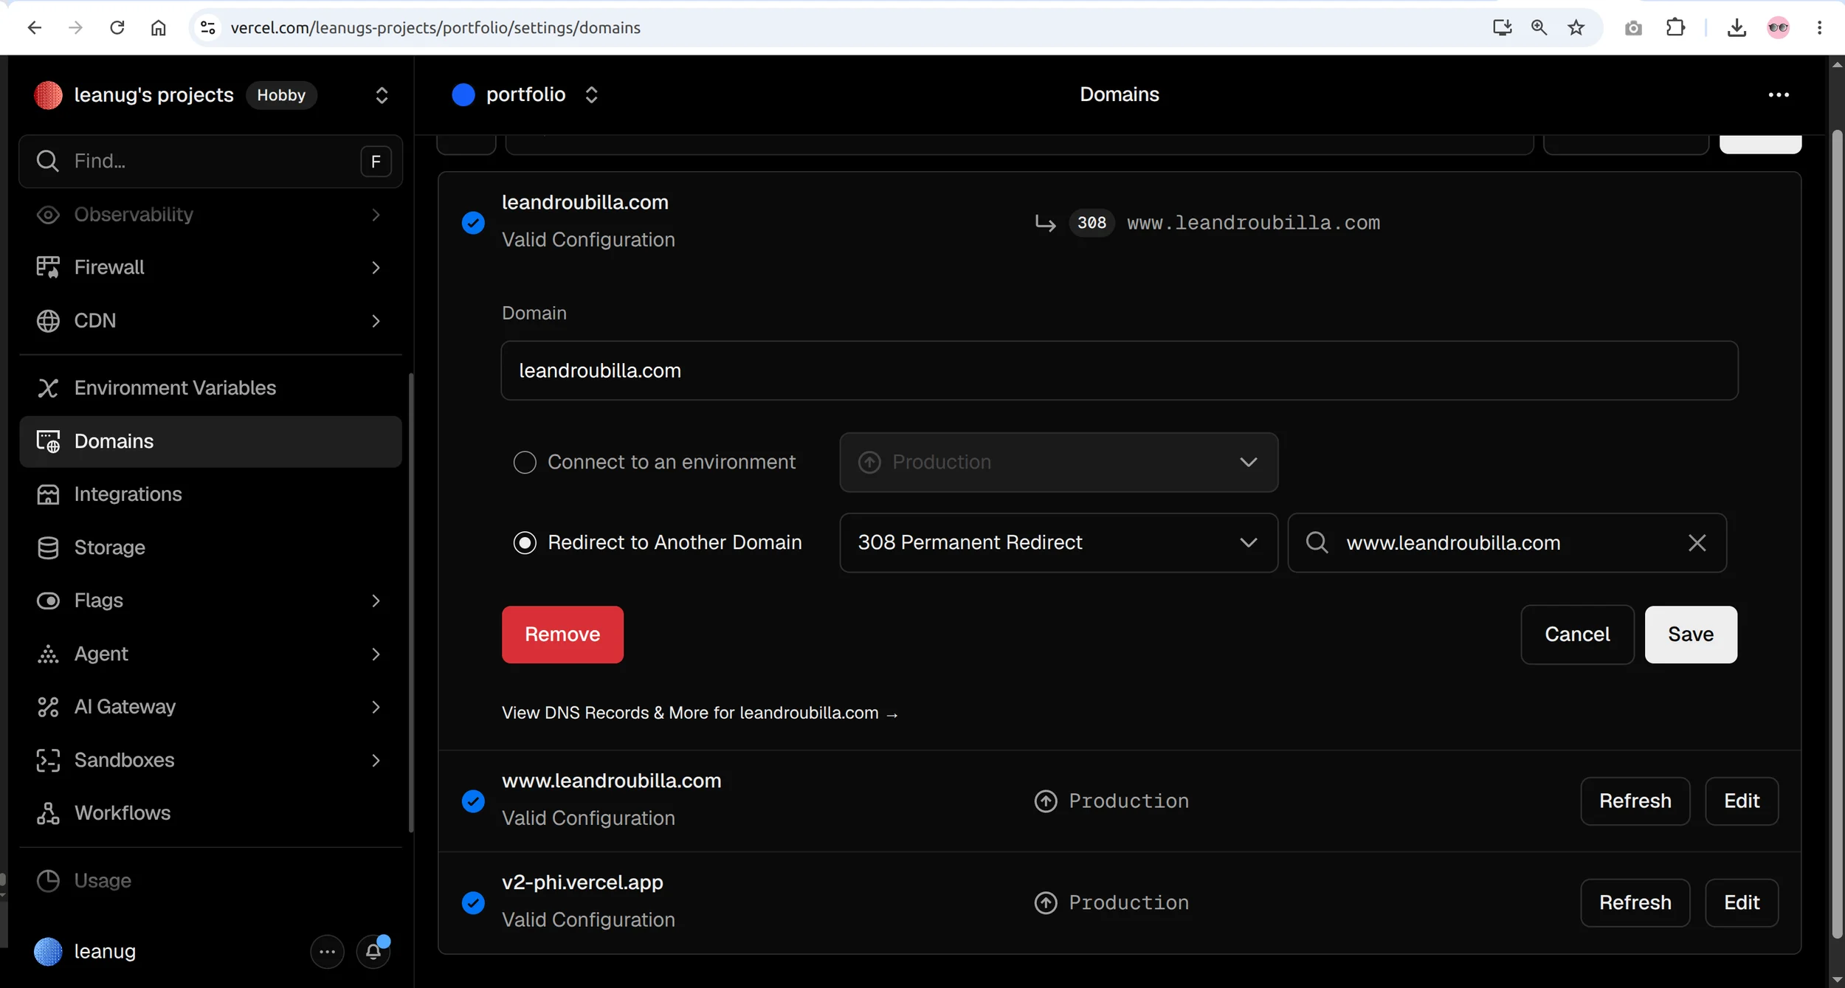Screen dimensions: 1845x988
Task: Click the blue checkmark for leandroubilla.com
Action: [x=473, y=223]
